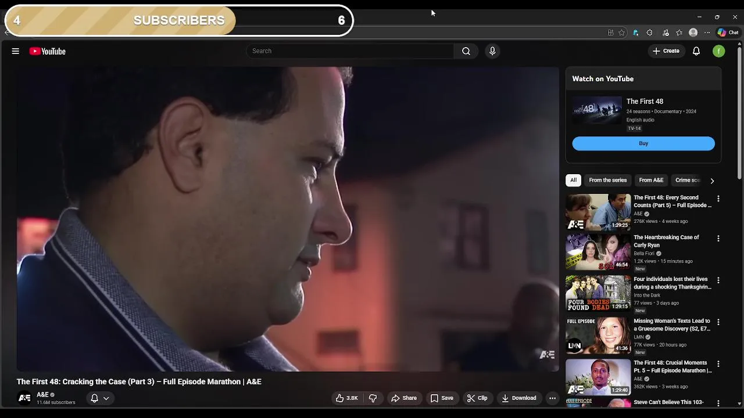This screenshot has width=744, height=418.
Task: Open options for Thanksgiving video
Action: click(718, 280)
